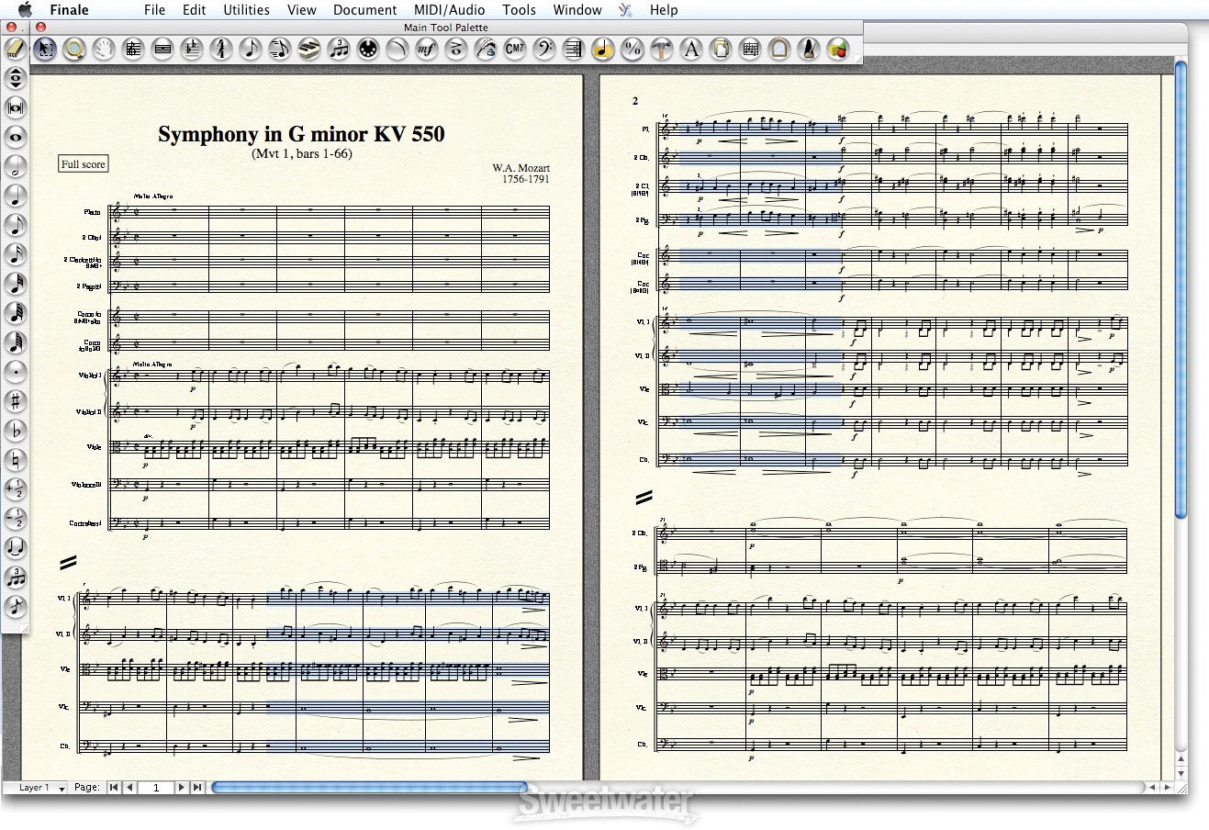Toggle the tie in Simple Entry palette
This screenshot has width=1209, height=830.
click(x=16, y=548)
